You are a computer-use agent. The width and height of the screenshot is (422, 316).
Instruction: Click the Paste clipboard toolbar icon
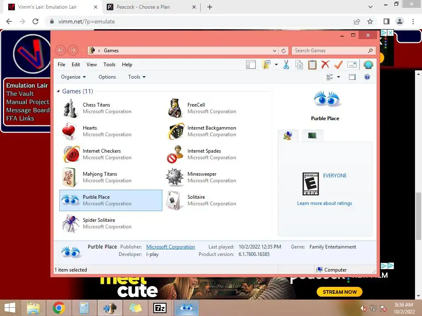tap(312, 65)
